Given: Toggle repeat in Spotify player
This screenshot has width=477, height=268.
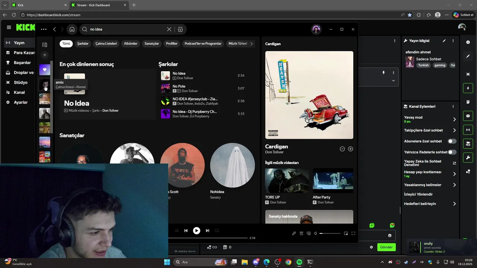Looking at the screenshot, I should (217, 231).
